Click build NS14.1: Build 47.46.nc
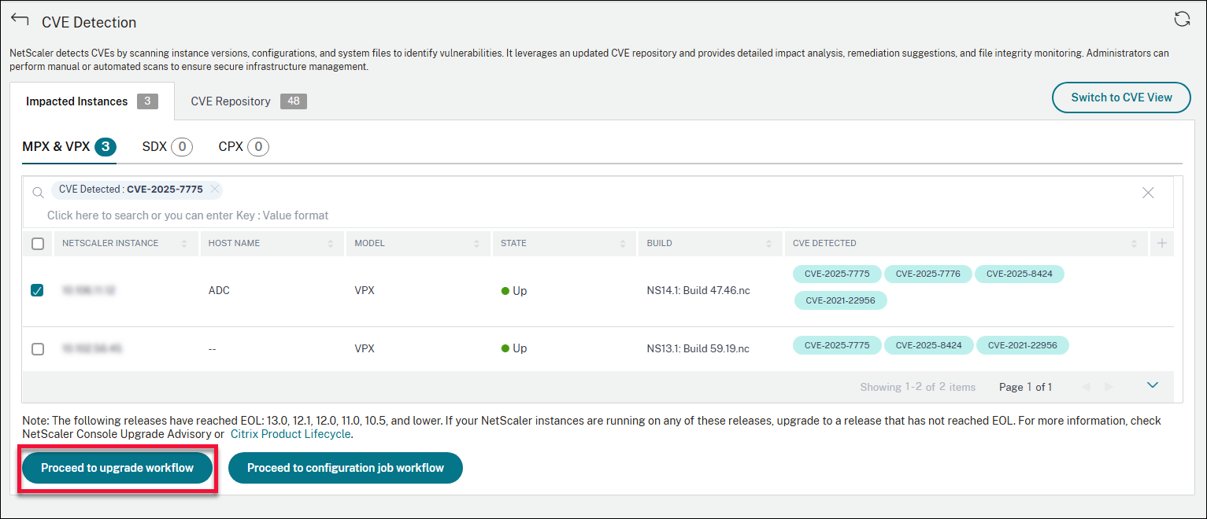 [x=698, y=291]
